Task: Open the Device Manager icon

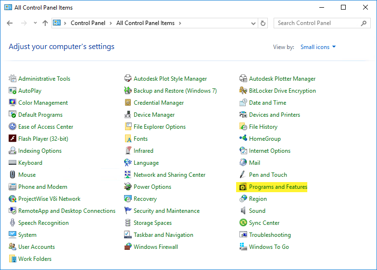Action: tap(128, 115)
